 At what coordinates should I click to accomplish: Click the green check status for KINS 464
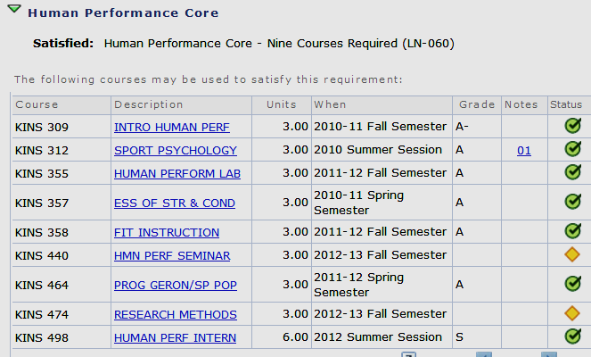click(572, 284)
